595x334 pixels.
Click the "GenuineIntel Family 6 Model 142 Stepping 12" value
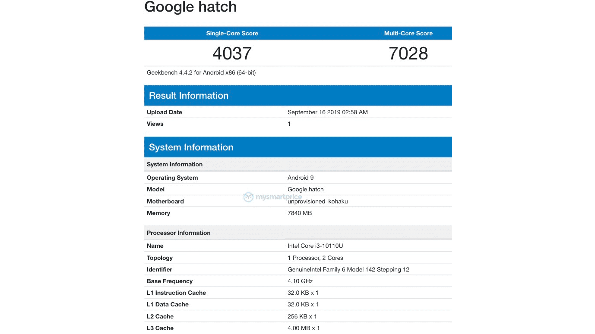348,269
